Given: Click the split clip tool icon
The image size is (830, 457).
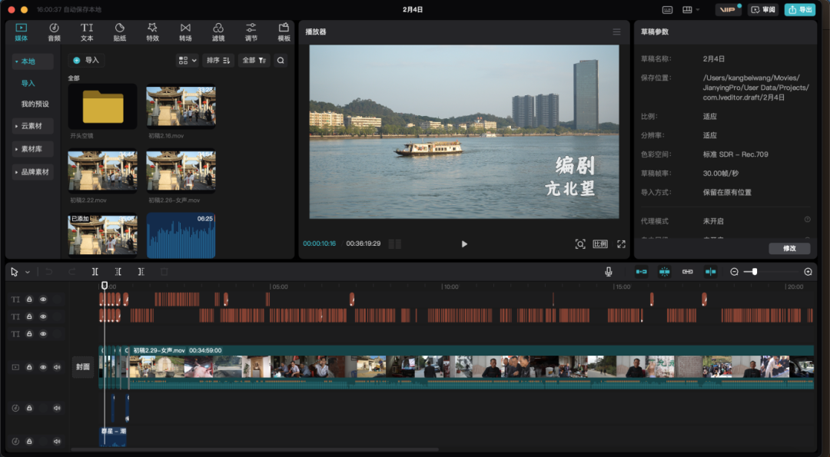Looking at the screenshot, I should [95, 272].
